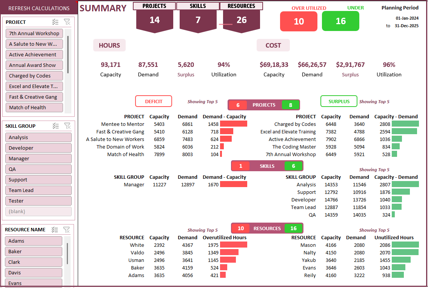Image resolution: width=428 pixels, height=288 pixels.
Task: Click the DEFICIT button
Action: click(153, 101)
